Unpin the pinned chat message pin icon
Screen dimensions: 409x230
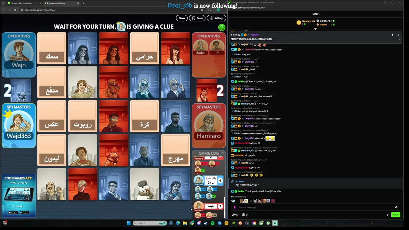coord(392,35)
